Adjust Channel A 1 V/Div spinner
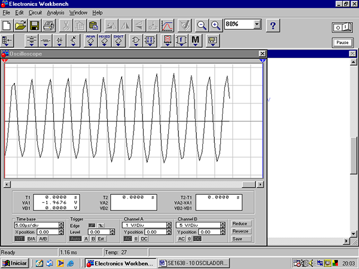 (x=169, y=225)
